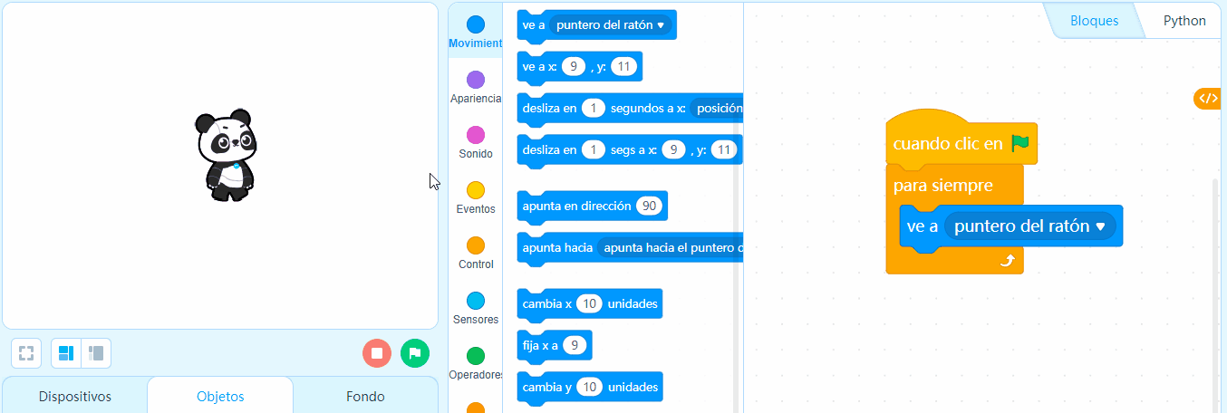This screenshot has width=1227, height=413.
Task: Click the loop arrow icon on 'para siempre' block
Action: click(x=1007, y=261)
